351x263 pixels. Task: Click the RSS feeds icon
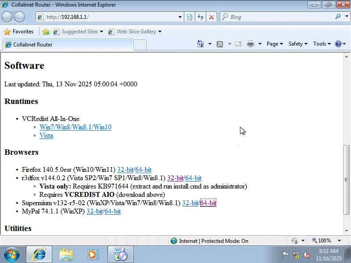220,44
